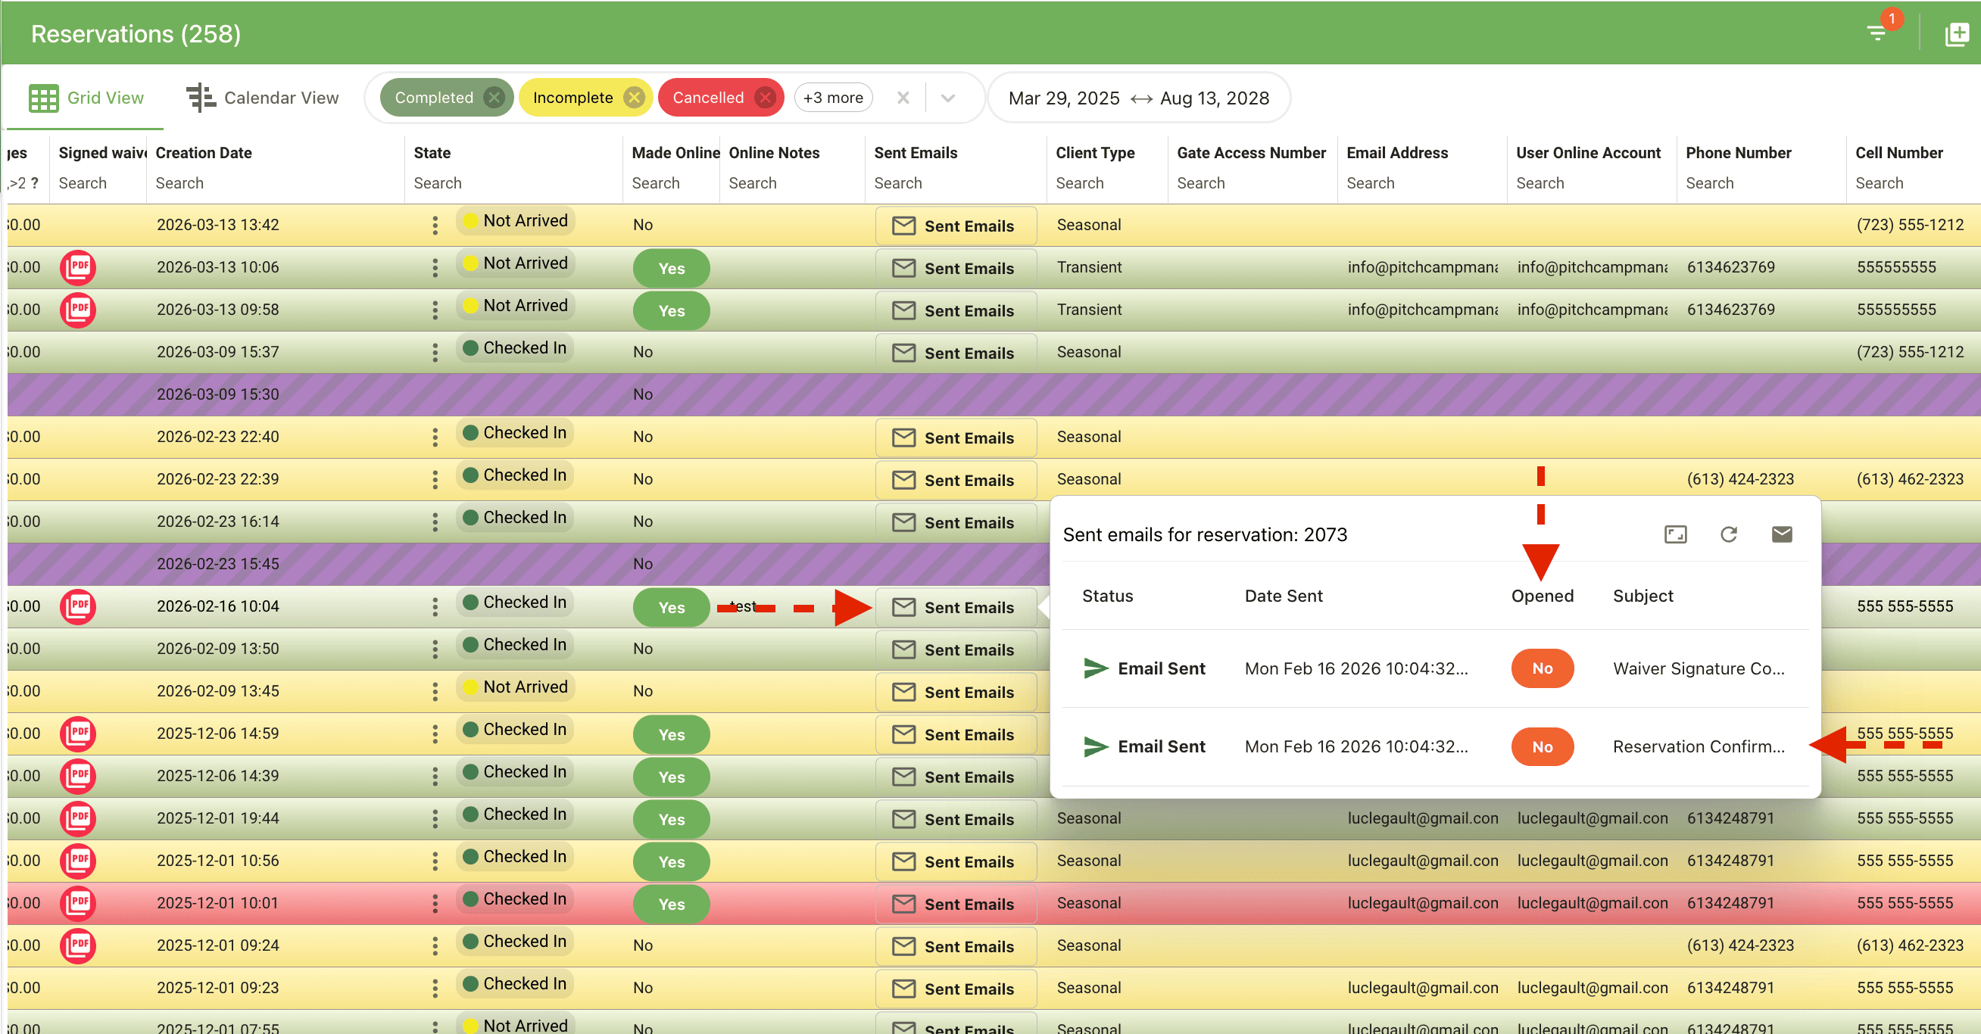Open the saved filters dropdown chevron
Screen dimensions: 1981x1034
[x=948, y=98]
